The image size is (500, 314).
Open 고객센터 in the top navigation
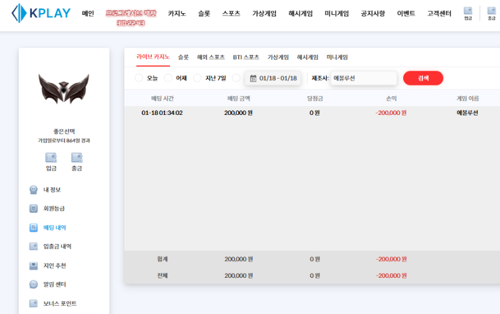click(x=440, y=13)
